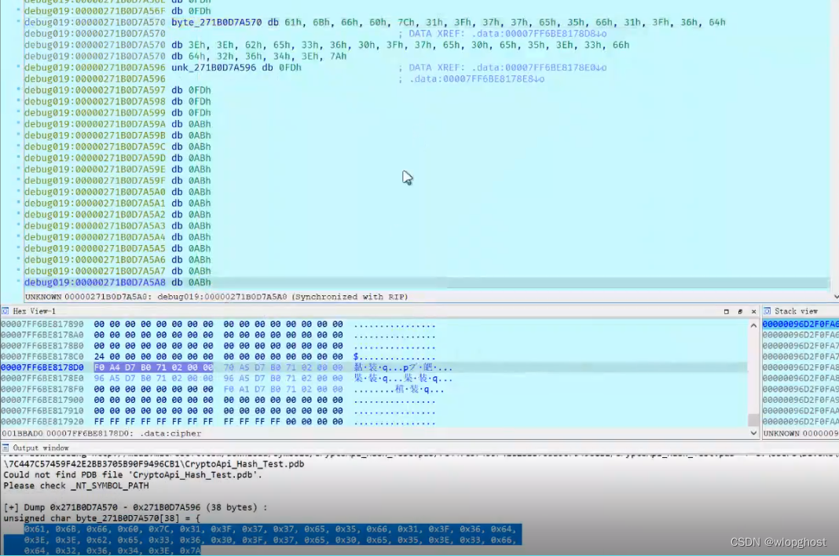The width and height of the screenshot is (839, 556).
Task: Click ASCII column '$' in hex row 8178C0
Action: [357, 357]
